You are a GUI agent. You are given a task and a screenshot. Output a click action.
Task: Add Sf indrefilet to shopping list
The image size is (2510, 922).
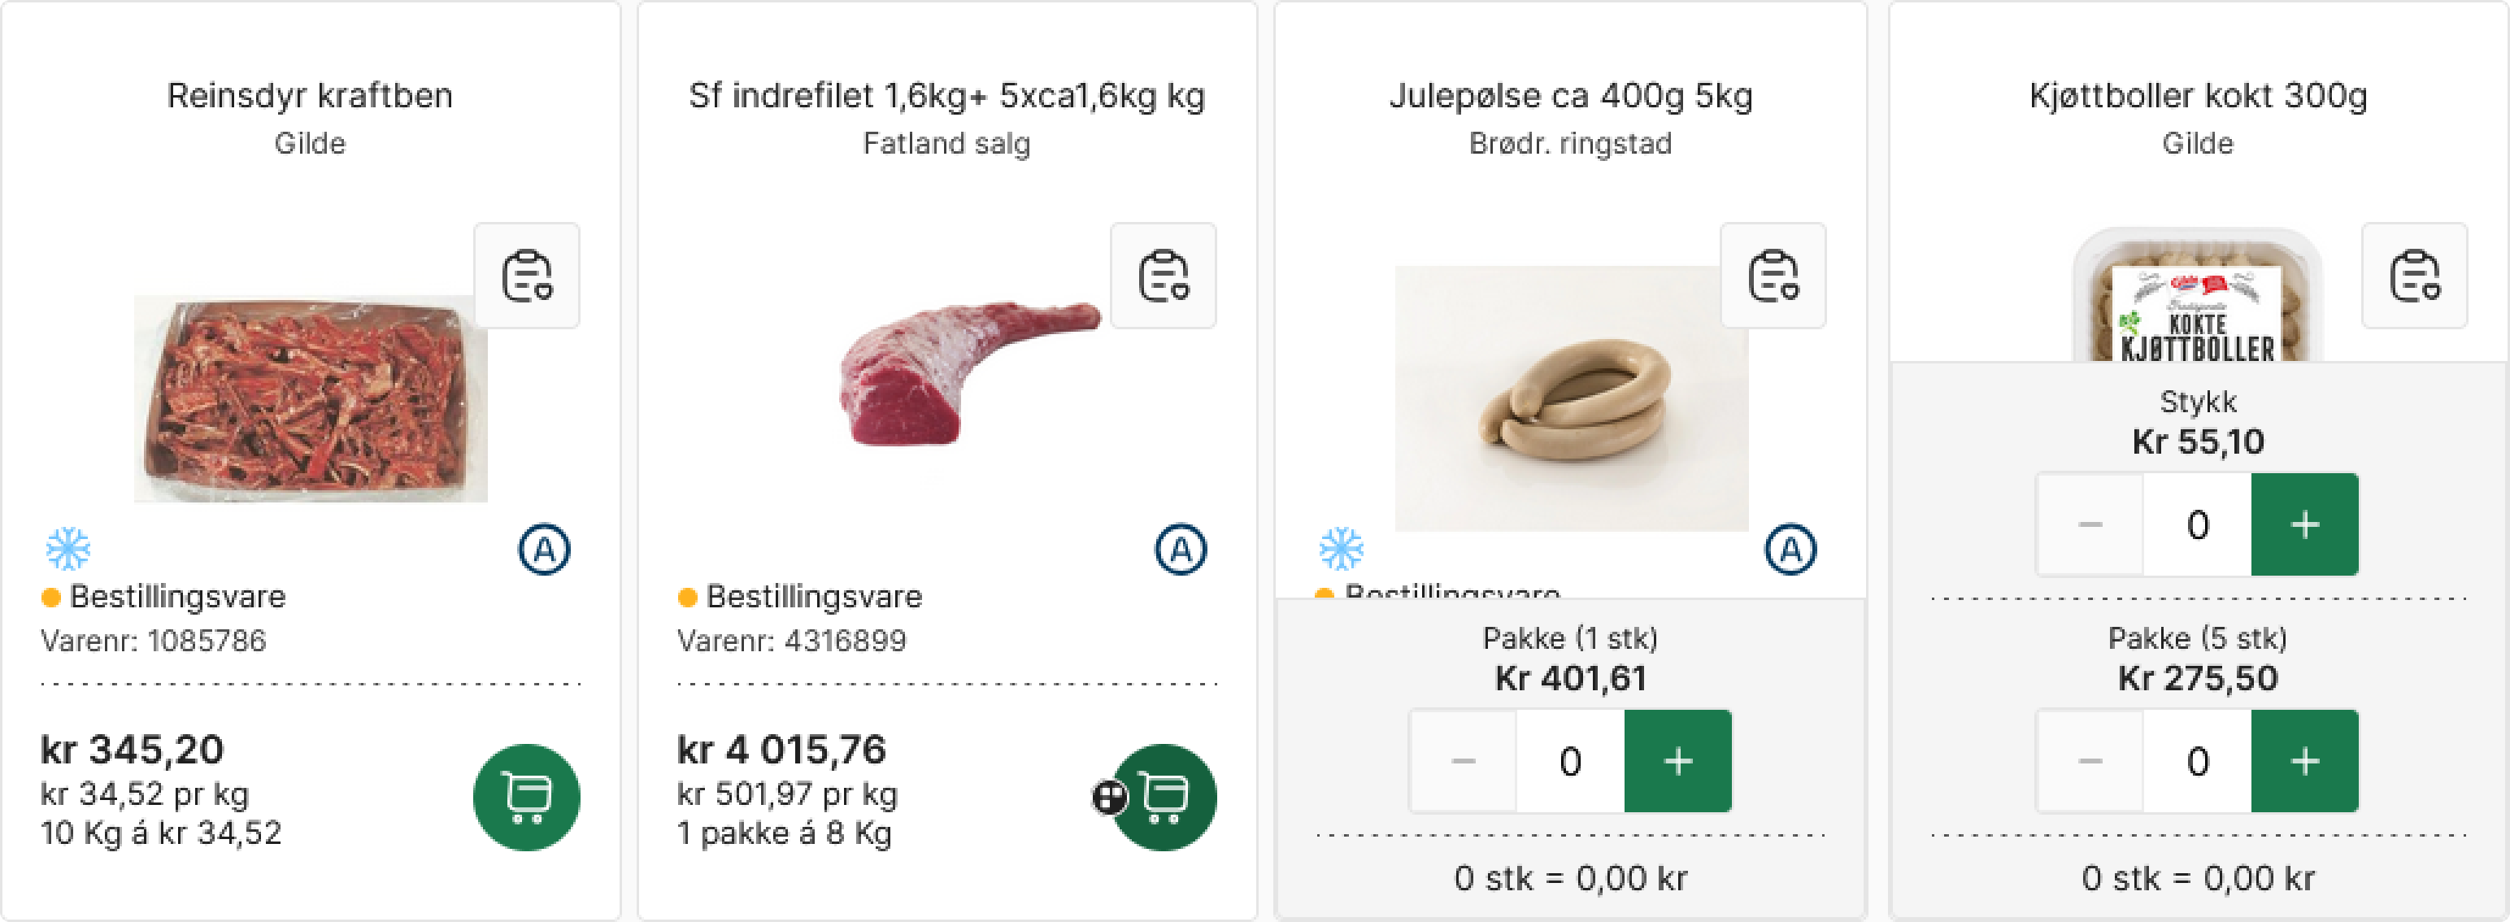[1164, 276]
